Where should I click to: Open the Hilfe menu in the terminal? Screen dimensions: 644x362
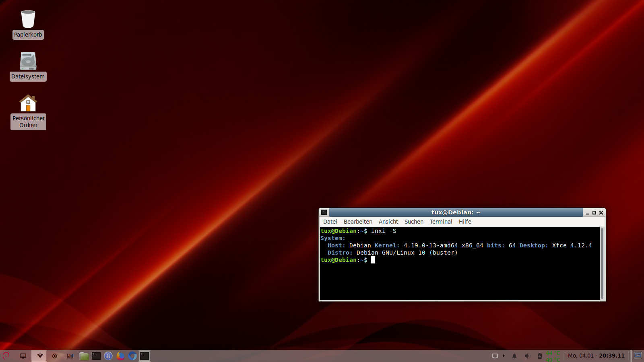pyautogui.click(x=465, y=222)
